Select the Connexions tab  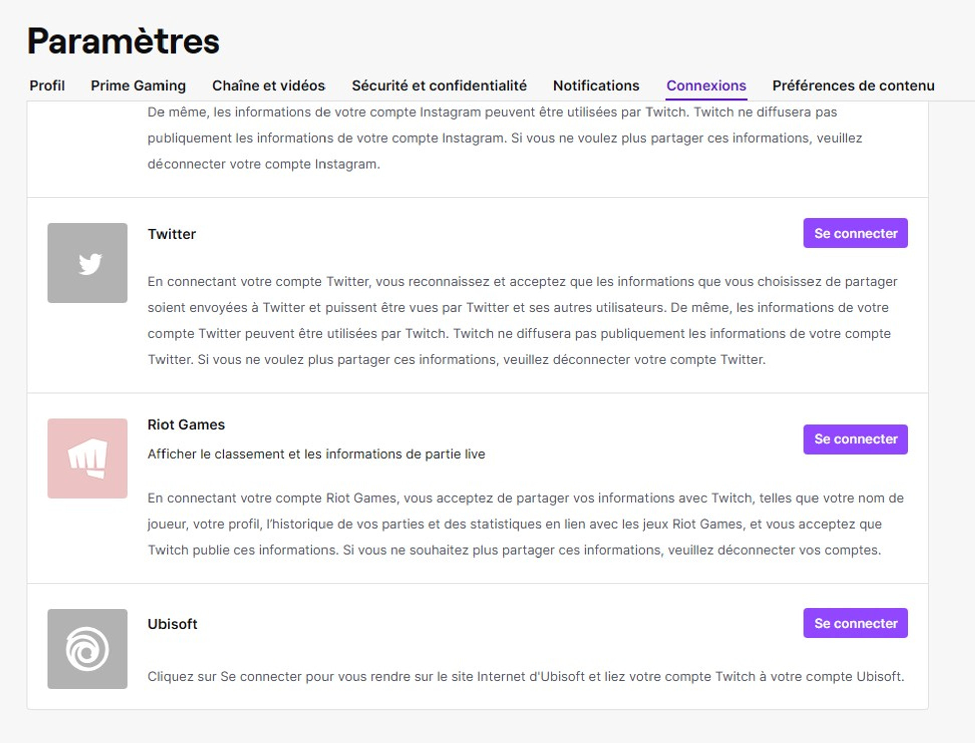(x=706, y=85)
